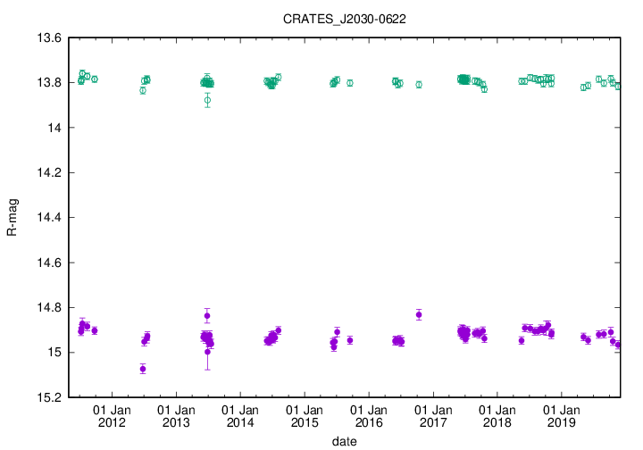
Task: Click the R-mag y-axis label
Action: point(12,218)
